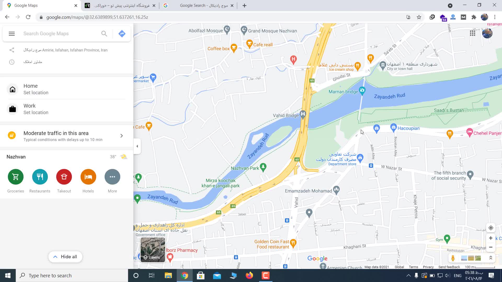
Task: Click the Directions arrow icon
Action: (122, 34)
